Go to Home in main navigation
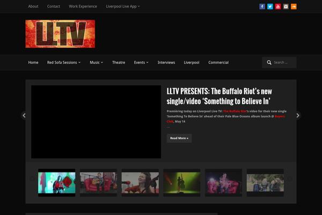Screen dimensions: 322x215 33,62
